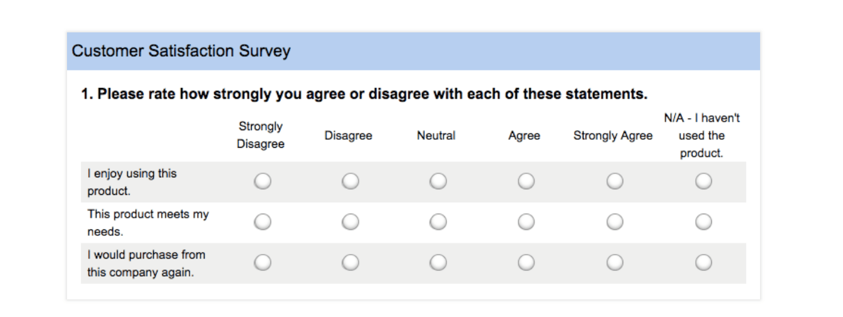Select Disagree for "I enjoy using this product"
This screenshot has width=843, height=317.
point(350,181)
